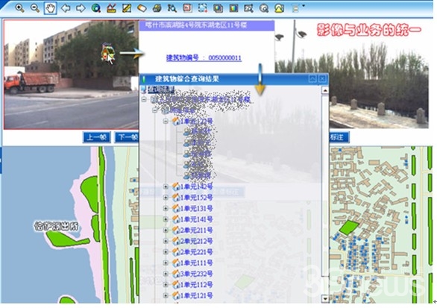Click last resident icon under 1单元122号
The height and width of the screenshot is (308, 437).
click(186, 175)
